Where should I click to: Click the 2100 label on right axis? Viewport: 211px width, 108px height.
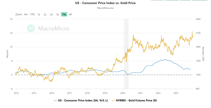[x=198, y=33]
